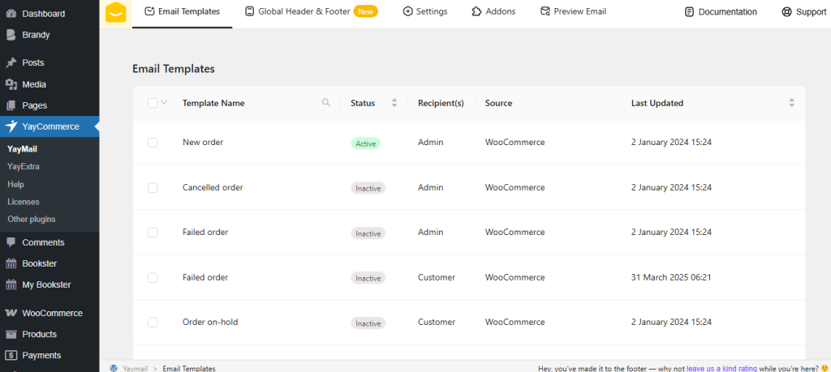The width and height of the screenshot is (831, 372).
Task: Click the Global Header & Footer layout icon
Action: click(x=250, y=11)
